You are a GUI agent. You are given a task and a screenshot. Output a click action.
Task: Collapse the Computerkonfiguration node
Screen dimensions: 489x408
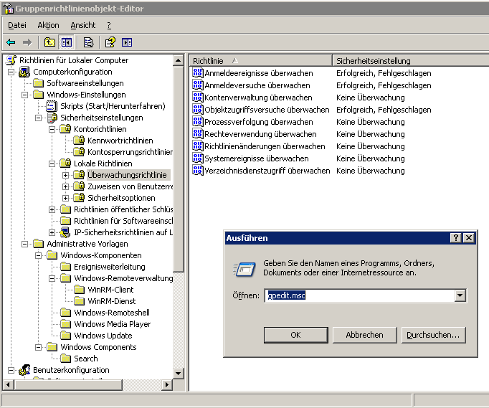click(x=11, y=72)
